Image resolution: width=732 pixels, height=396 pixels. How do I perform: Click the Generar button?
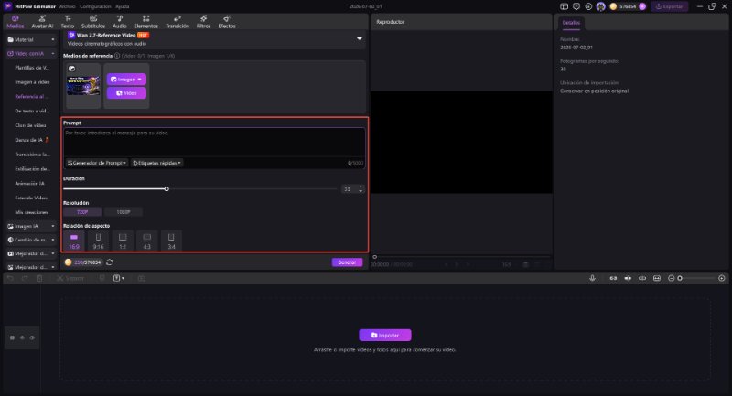[347, 262]
